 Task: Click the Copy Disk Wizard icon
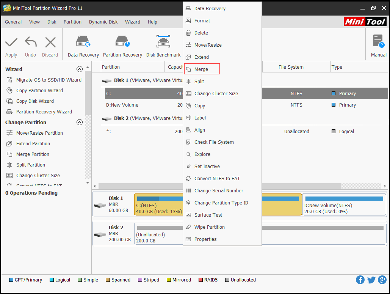tap(9, 101)
